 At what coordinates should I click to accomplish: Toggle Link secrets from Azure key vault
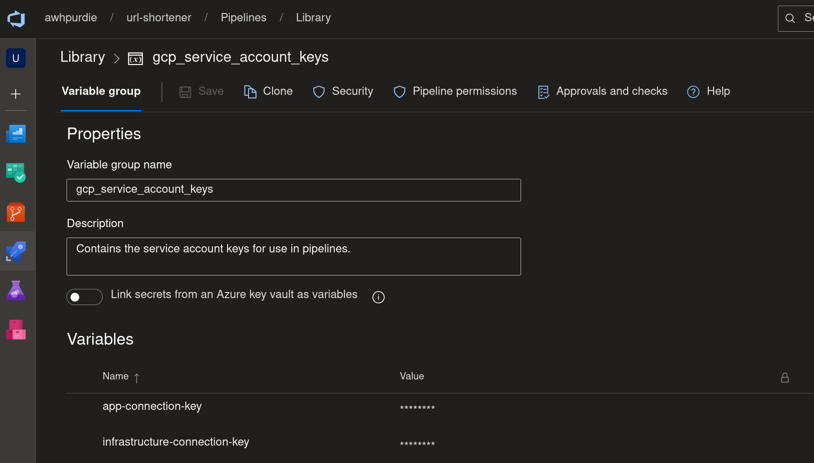click(x=84, y=297)
